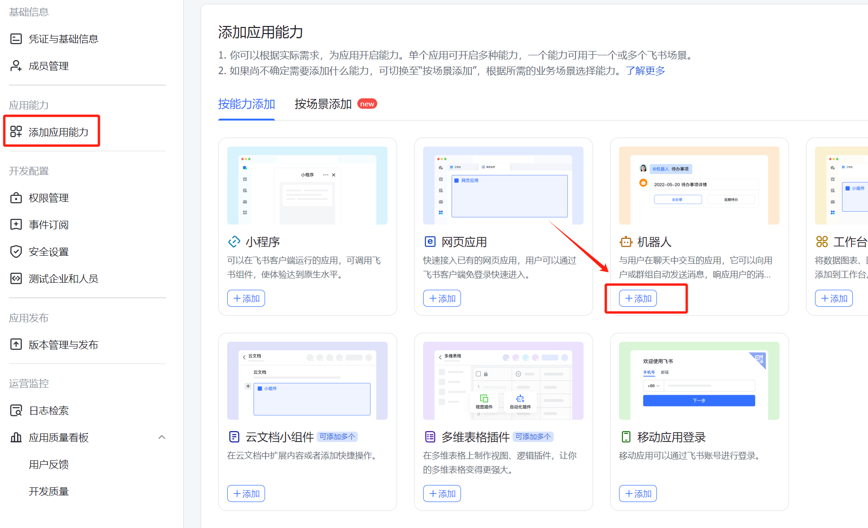
Task: Click 可添加多个 tag on 云文档小组件
Action: (x=337, y=437)
